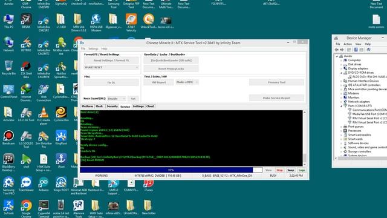Screen dimensions: 387x218
Task: Click Device Manager back arrow toolbar icon
Action: (x=337, y=50)
